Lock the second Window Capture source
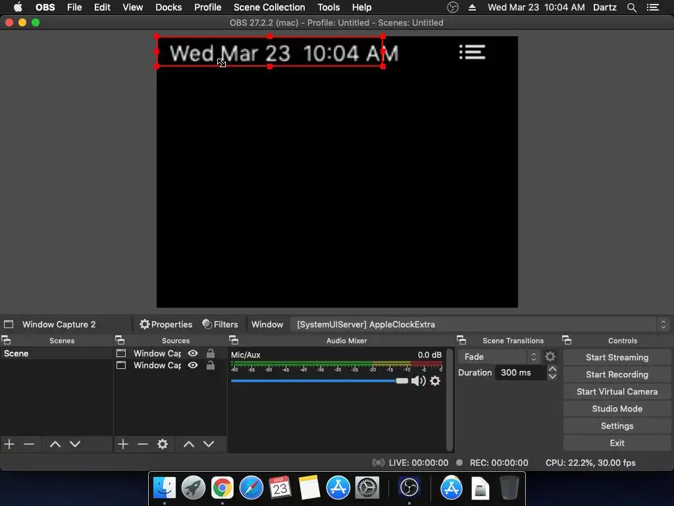This screenshot has height=506, width=674. coord(211,365)
